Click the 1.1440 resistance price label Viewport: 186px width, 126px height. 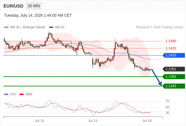[171, 41]
